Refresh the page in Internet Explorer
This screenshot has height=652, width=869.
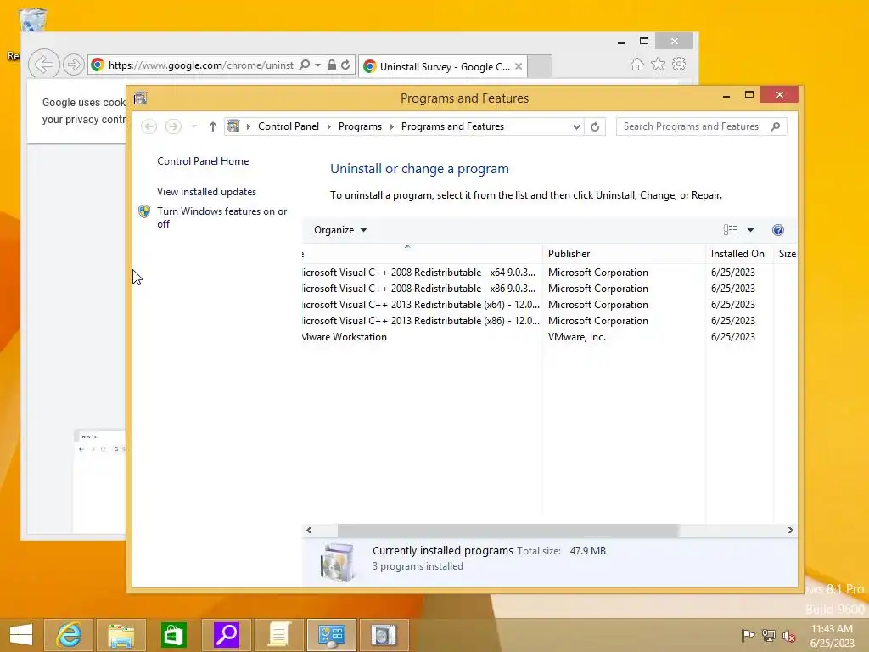click(345, 65)
